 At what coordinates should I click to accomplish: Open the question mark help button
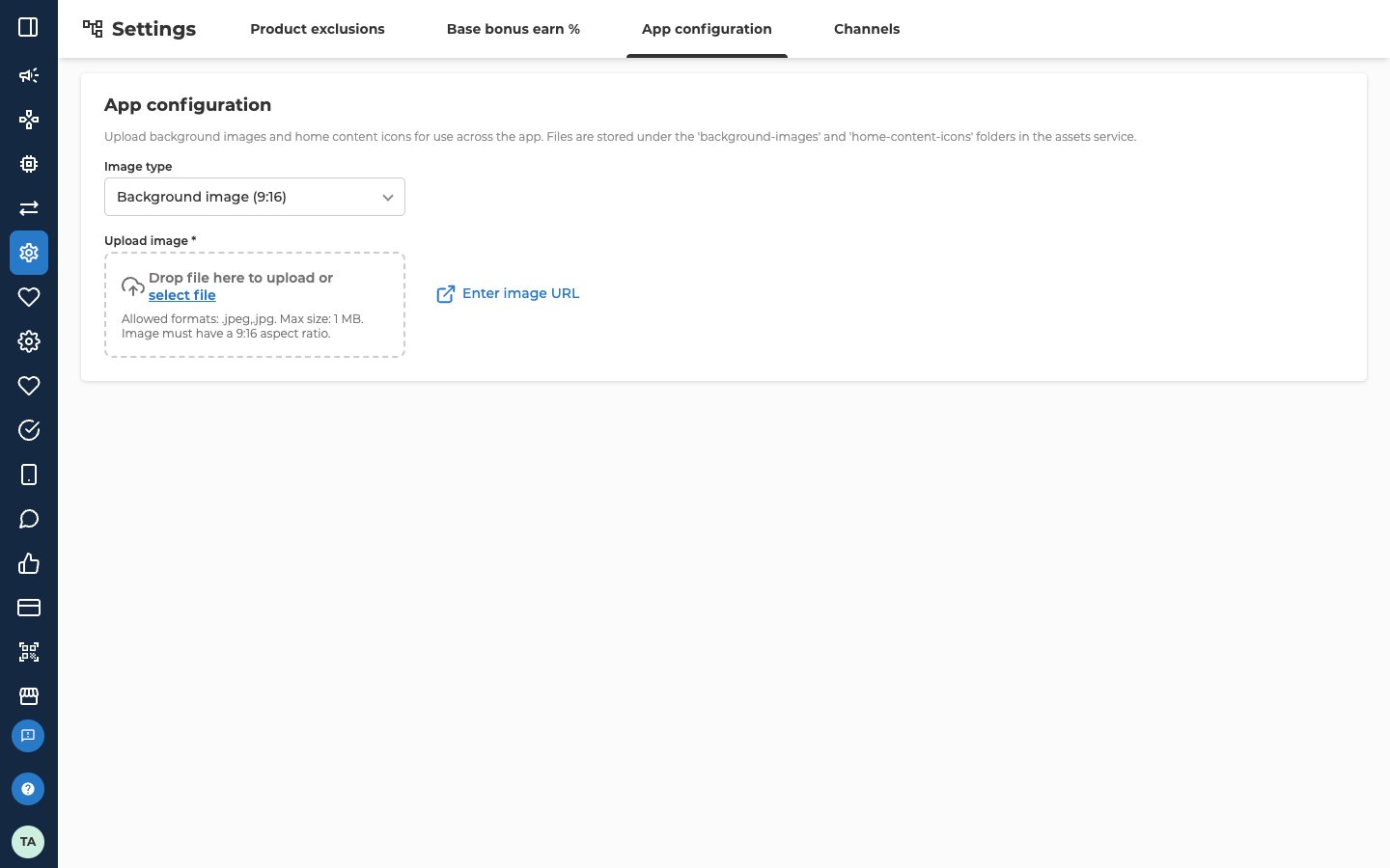(x=28, y=789)
